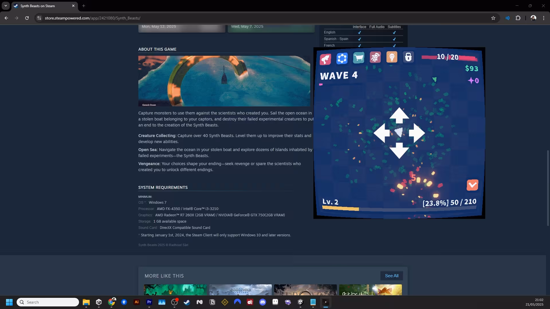Click the French language row
550x309 pixels.
tap(363, 45)
